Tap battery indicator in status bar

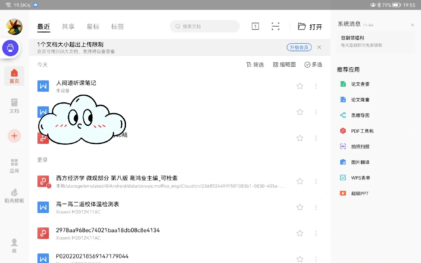coord(396,5)
